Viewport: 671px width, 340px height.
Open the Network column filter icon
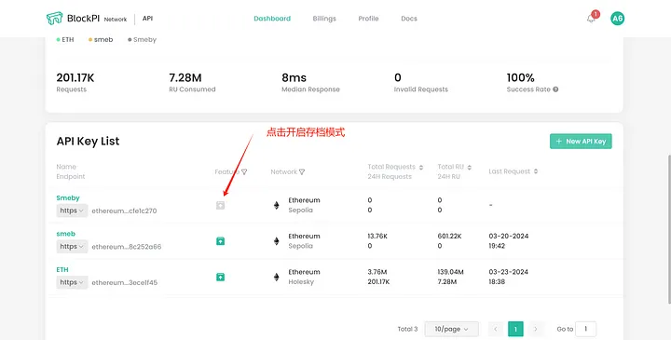(302, 172)
